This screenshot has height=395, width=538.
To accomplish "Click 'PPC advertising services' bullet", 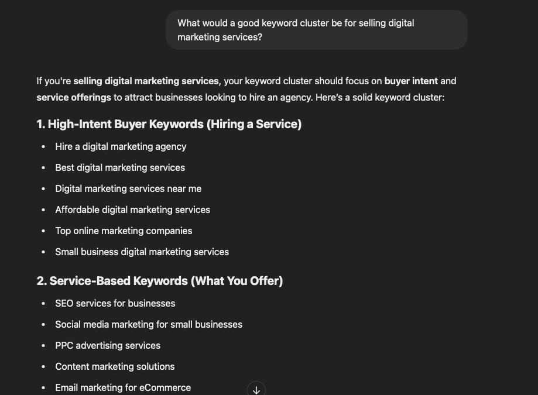I will pyautogui.click(x=108, y=345).
